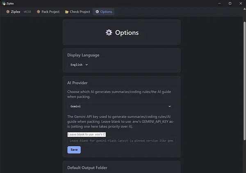Image resolution: width=246 pixels, height=173 pixels.
Task: Select the Options tab label
Action: point(106,12)
